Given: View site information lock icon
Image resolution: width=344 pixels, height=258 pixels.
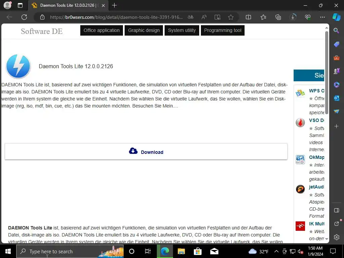Looking at the screenshot, I should [42, 17].
